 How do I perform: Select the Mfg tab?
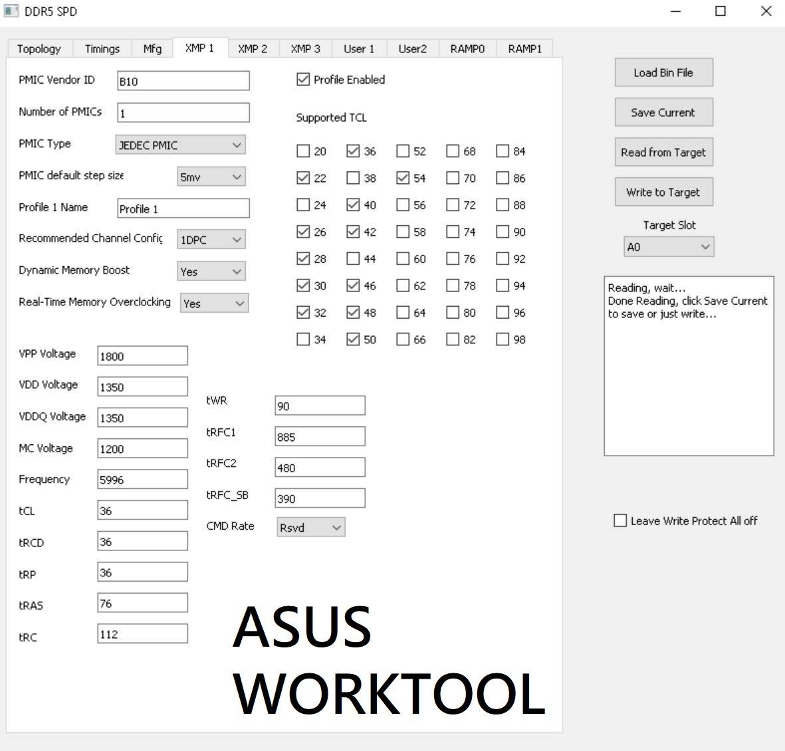click(x=152, y=48)
